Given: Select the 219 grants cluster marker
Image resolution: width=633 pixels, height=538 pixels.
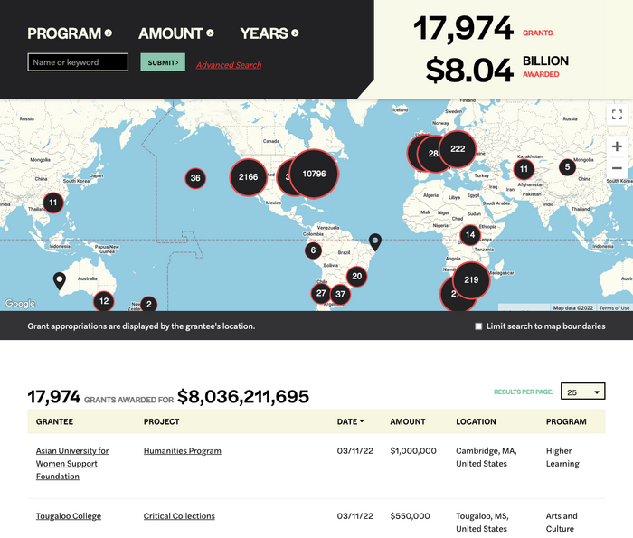Looking at the screenshot, I should [471, 280].
